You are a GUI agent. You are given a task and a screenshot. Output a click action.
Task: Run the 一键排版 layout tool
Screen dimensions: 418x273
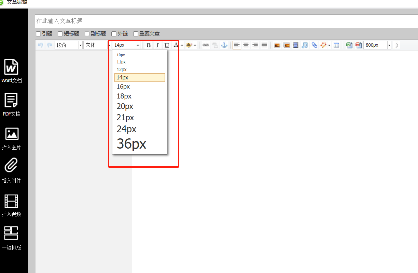click(x=11, y=233)
